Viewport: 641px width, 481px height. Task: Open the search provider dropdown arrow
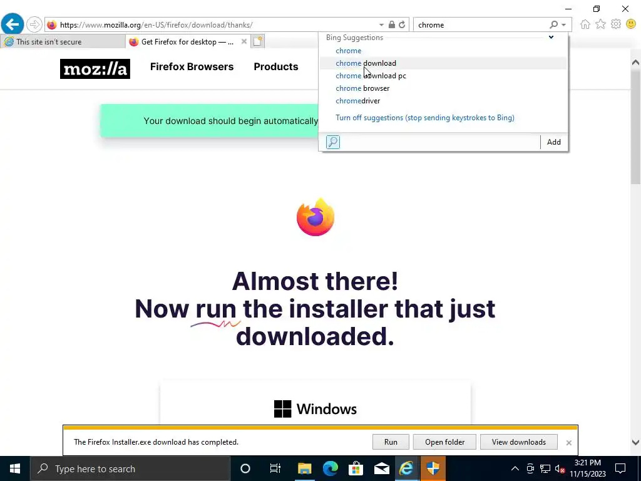click(x=564, y=24)
